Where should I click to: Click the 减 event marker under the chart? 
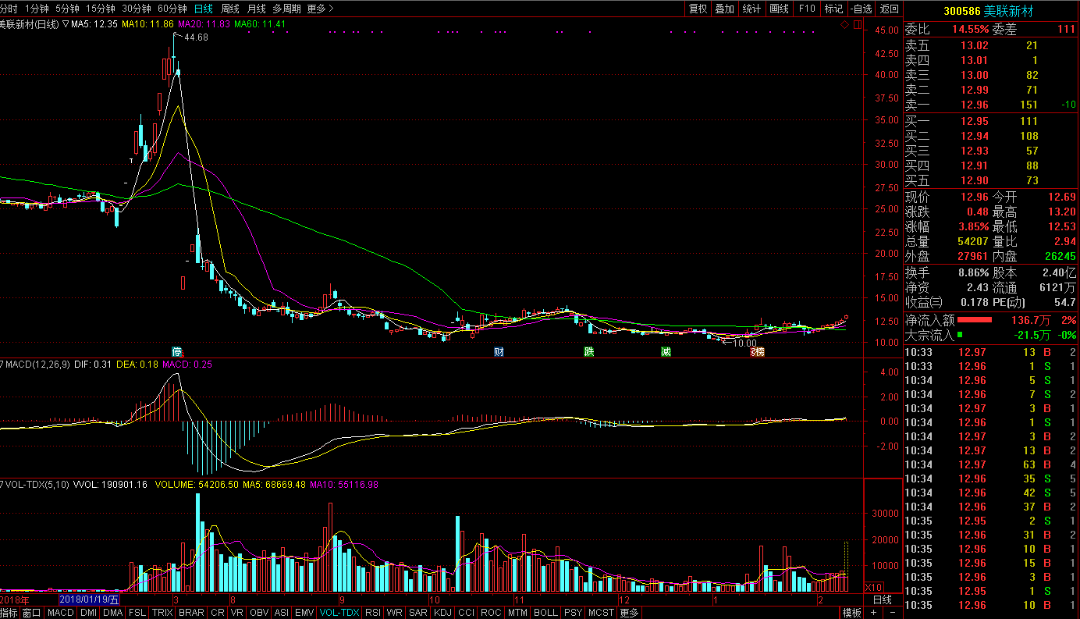[x=666, y=351]
